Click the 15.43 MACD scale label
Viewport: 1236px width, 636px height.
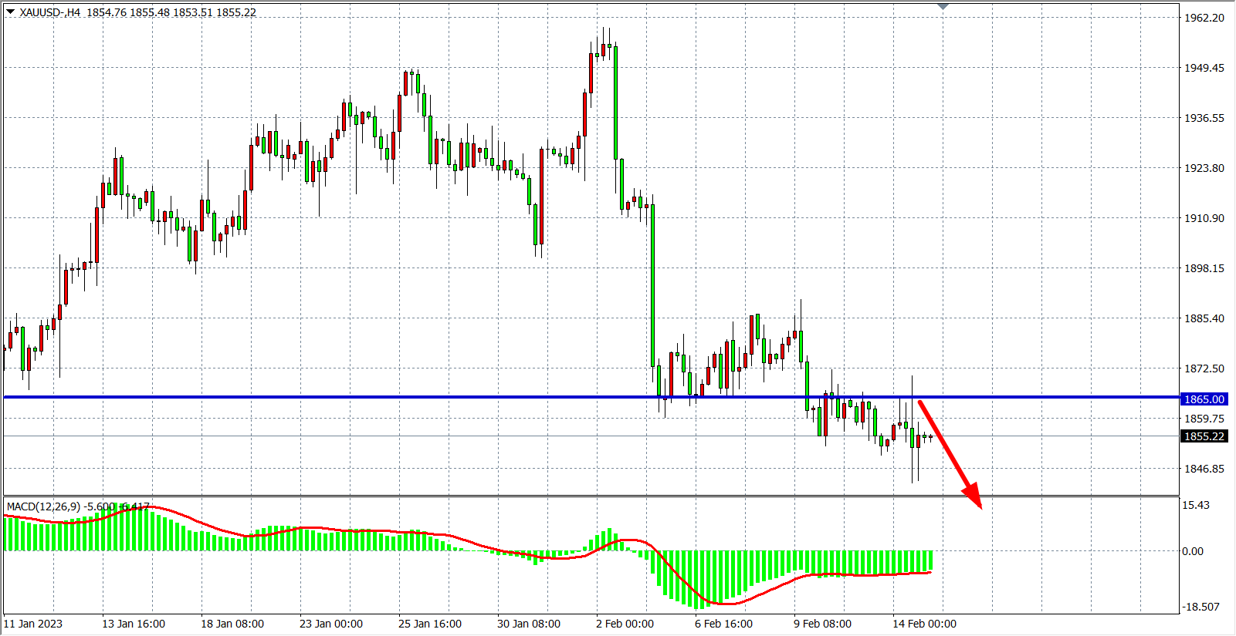1196,505
